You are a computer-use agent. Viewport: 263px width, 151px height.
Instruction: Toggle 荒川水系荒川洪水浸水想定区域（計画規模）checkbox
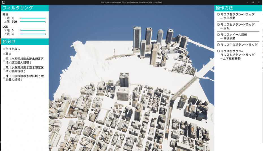coord(4,69)
